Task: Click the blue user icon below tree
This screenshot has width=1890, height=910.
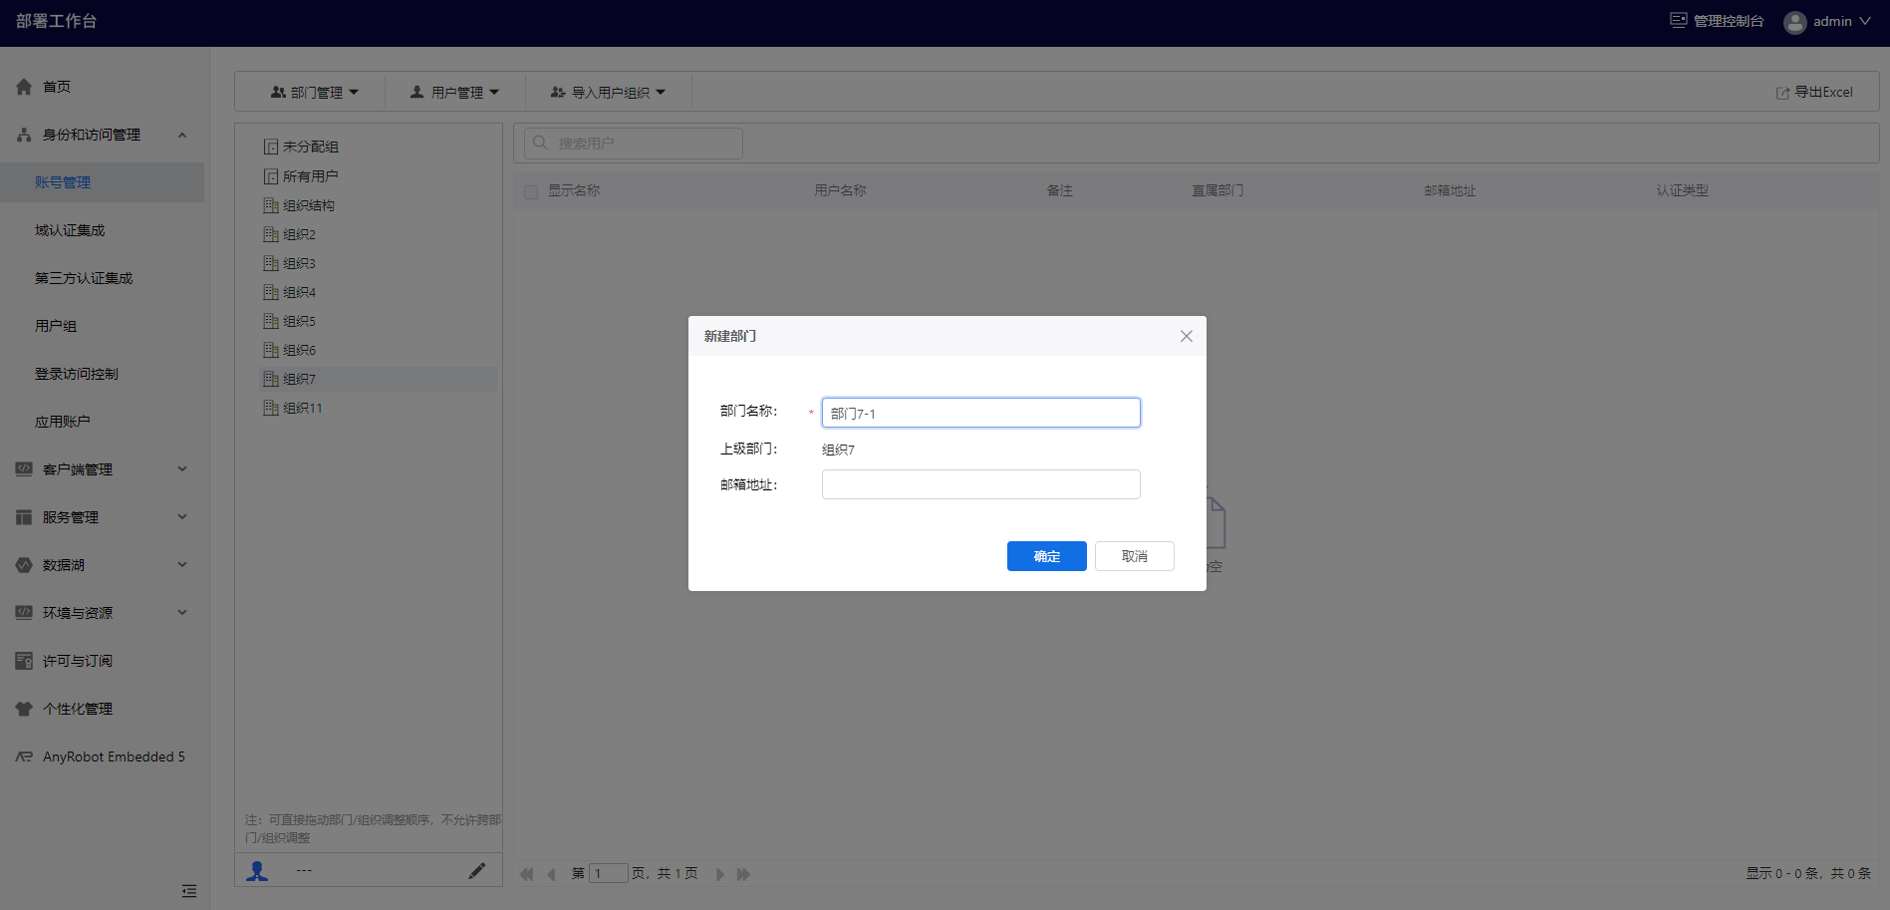Action: (257, 871)
